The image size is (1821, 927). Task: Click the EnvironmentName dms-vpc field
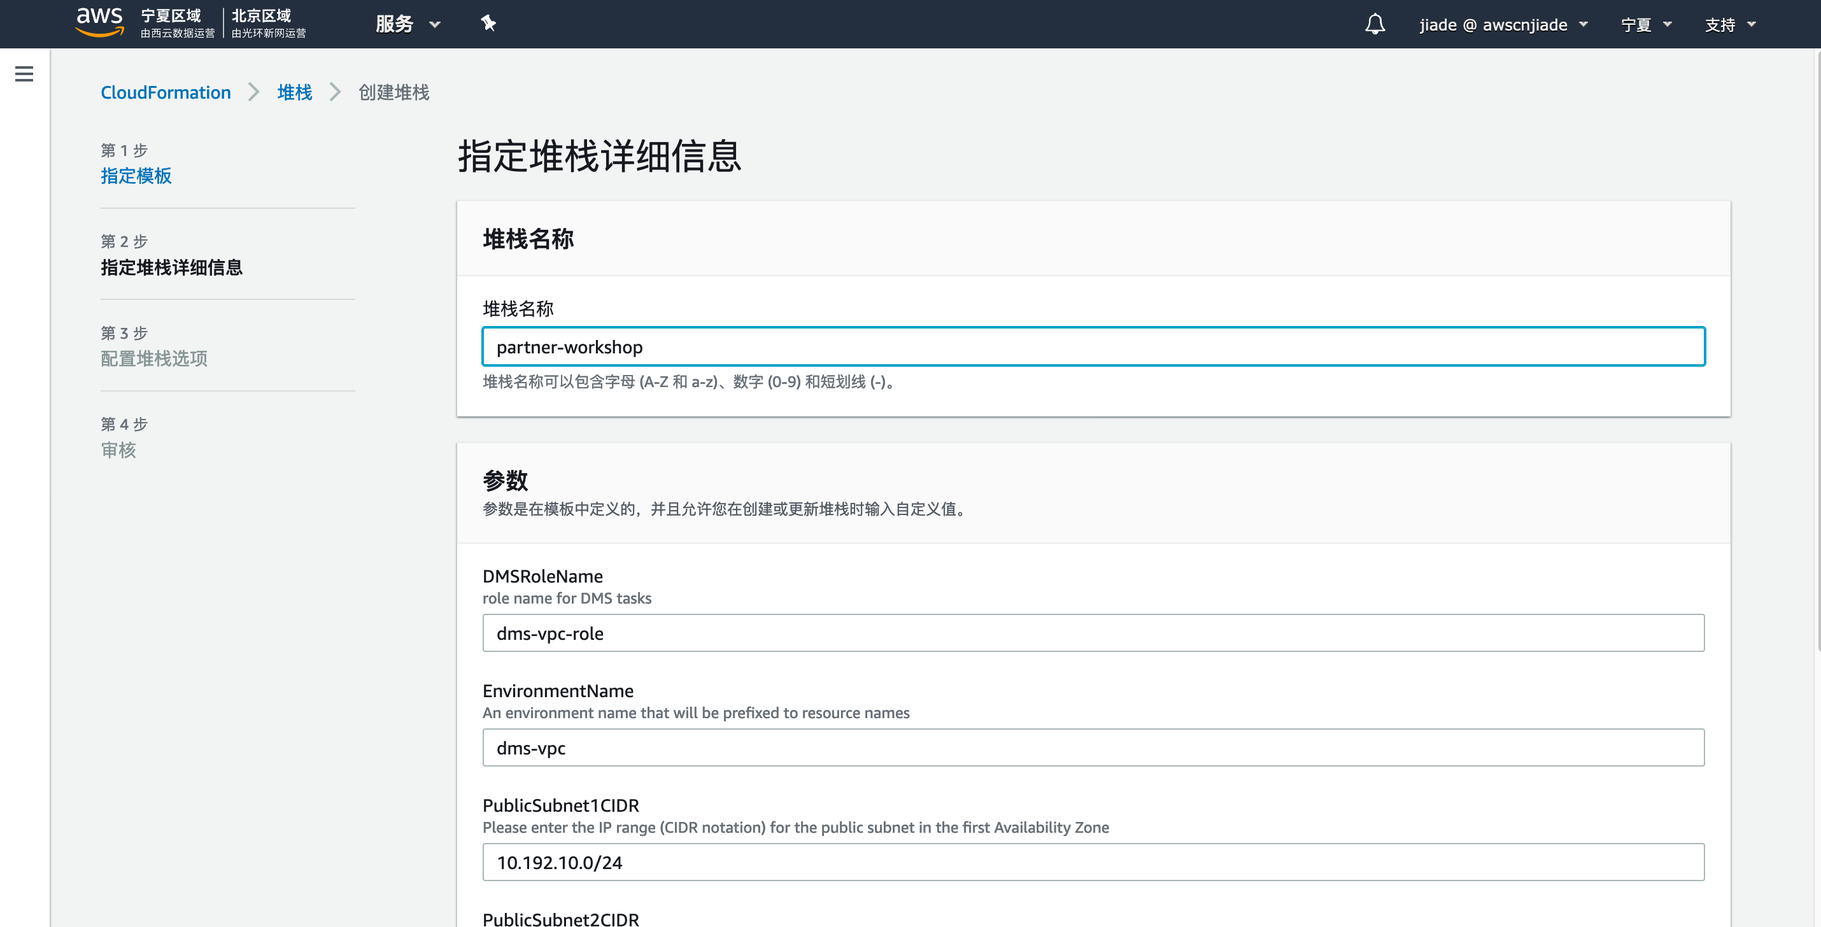[1093, 747]
